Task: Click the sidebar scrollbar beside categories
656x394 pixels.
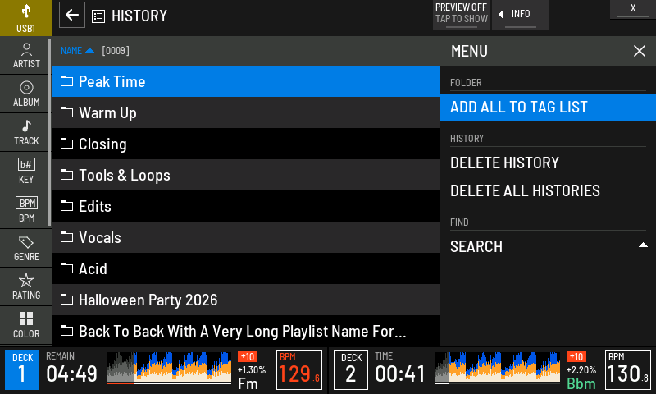Action: coord(50,132)
